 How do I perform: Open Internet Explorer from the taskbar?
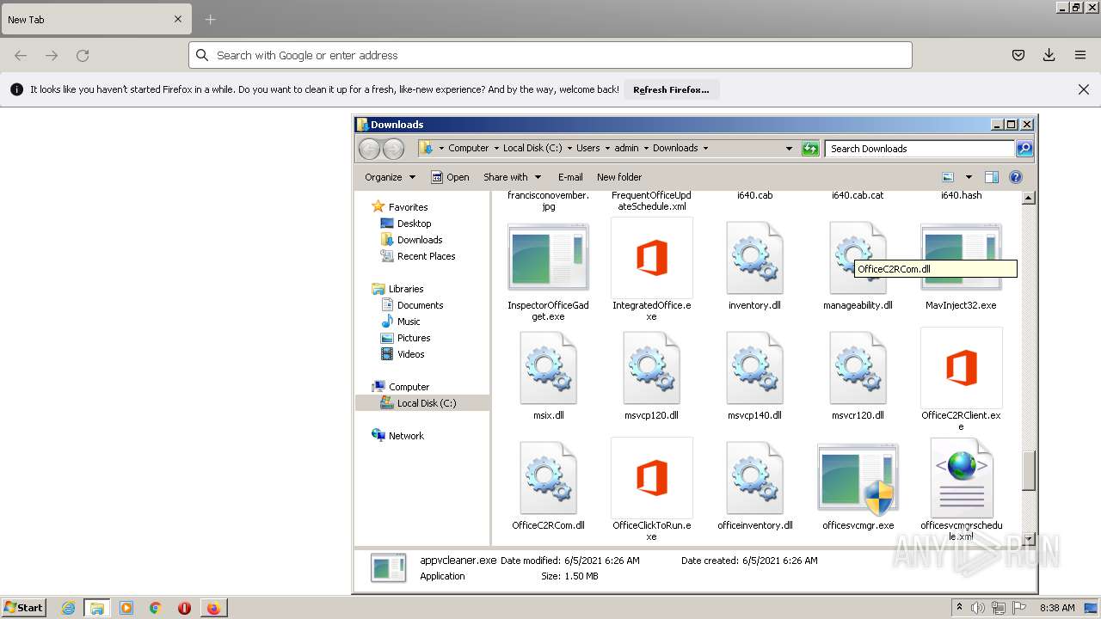pyautogui.click(x=68, y=608)
